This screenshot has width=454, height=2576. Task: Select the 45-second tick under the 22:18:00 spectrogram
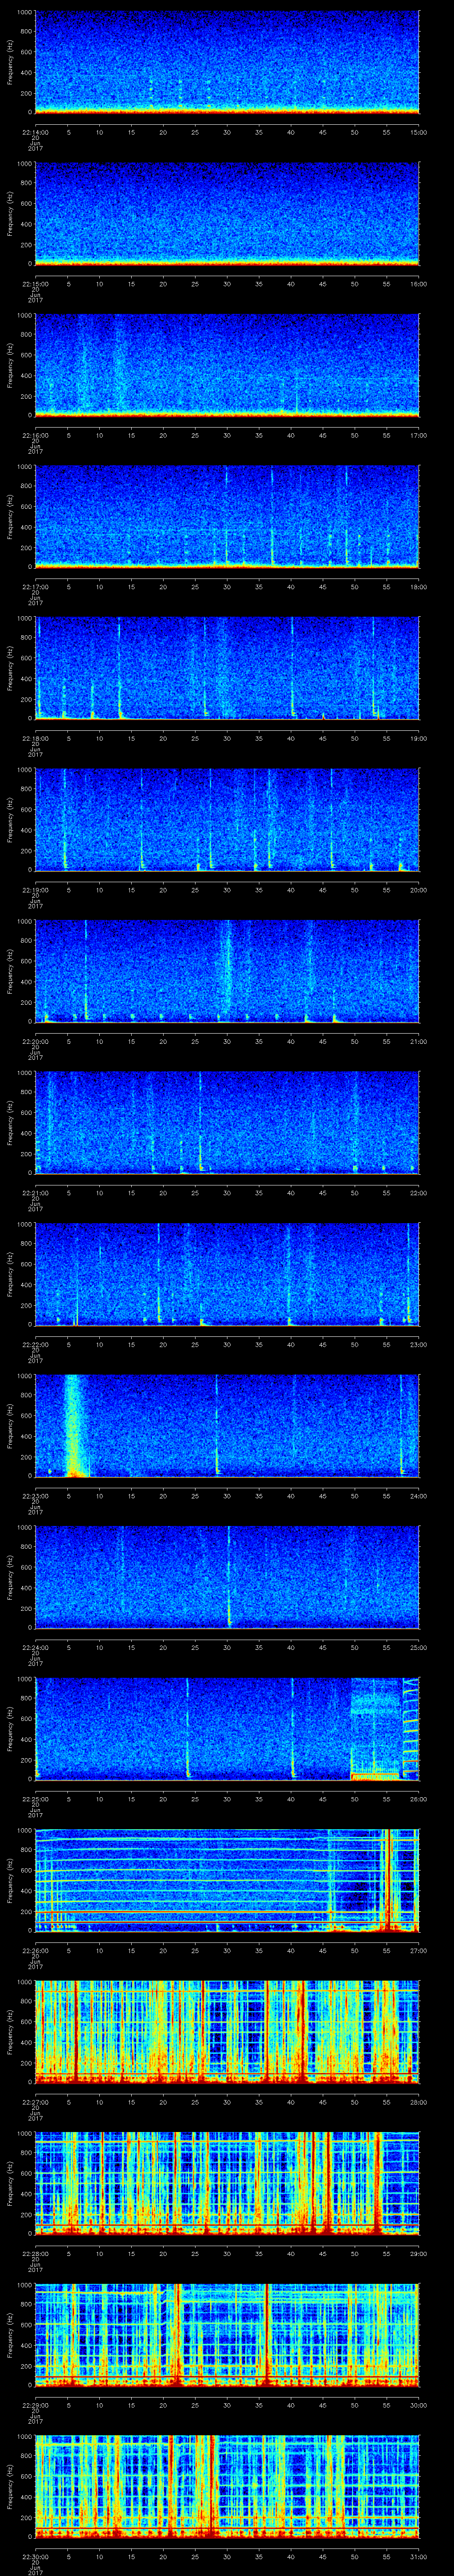(x=322, y=738)
